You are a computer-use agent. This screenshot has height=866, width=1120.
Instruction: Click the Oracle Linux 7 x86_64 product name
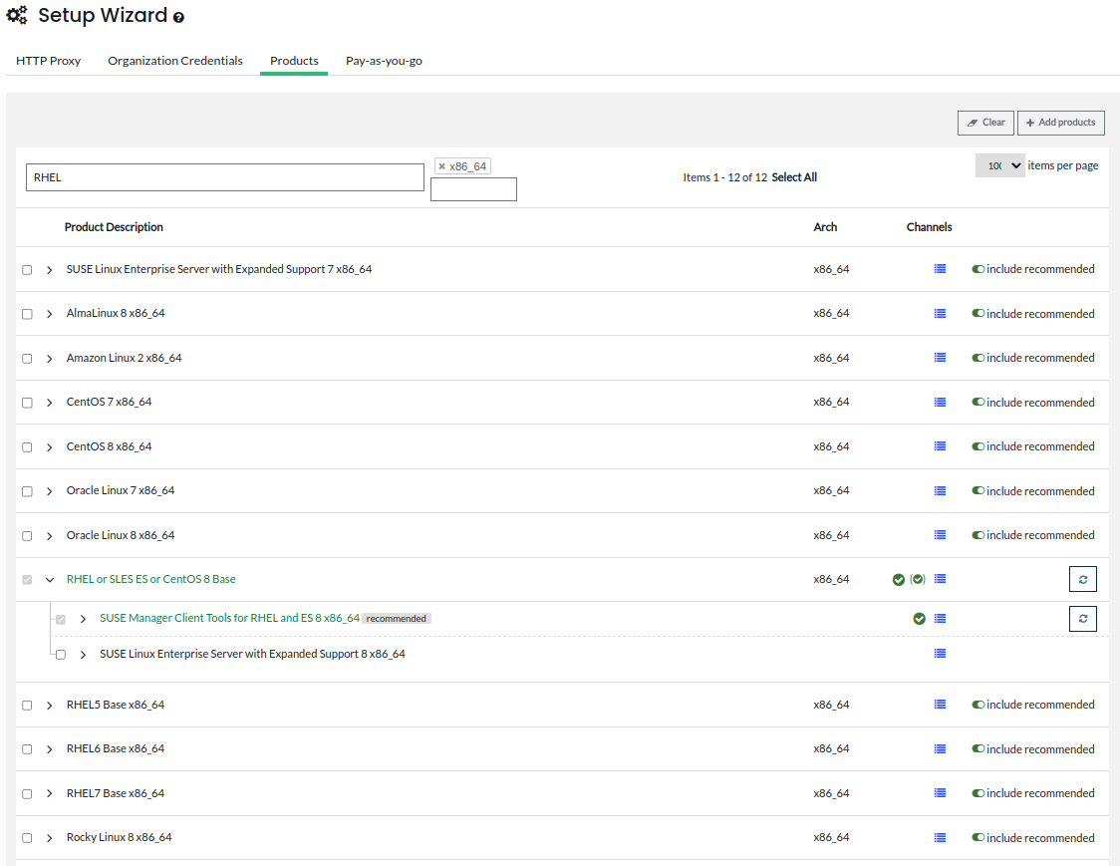pos(121,490)
